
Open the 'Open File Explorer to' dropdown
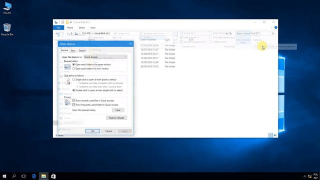(x=105, y=57)
